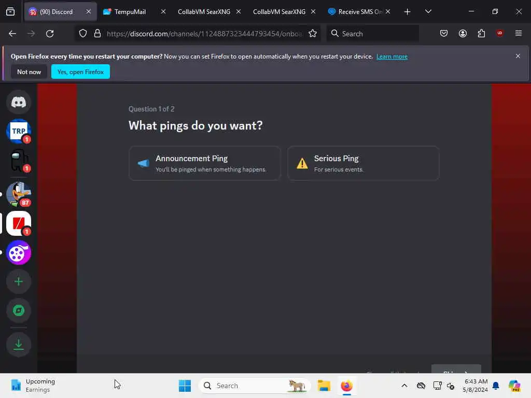Go forward one page
This screenshot has width=531, height=398.
click(x=31, y=34)
